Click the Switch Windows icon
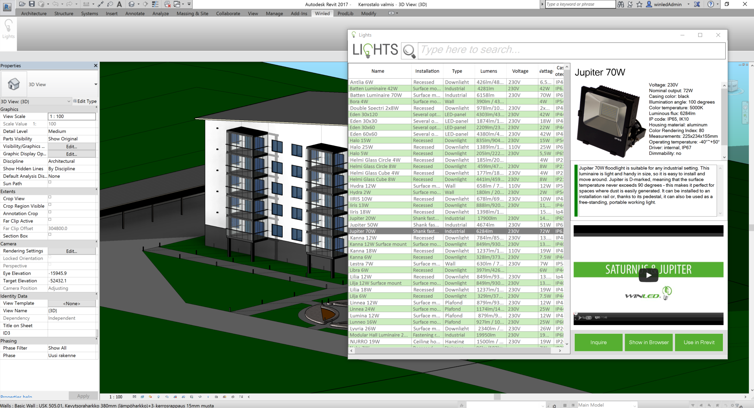The width and height of the screenshot is (754, 408). [x=177, y=4]
